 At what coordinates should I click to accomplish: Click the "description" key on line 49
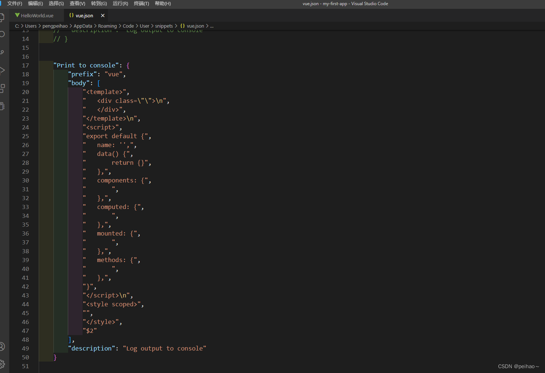(91, 349)
